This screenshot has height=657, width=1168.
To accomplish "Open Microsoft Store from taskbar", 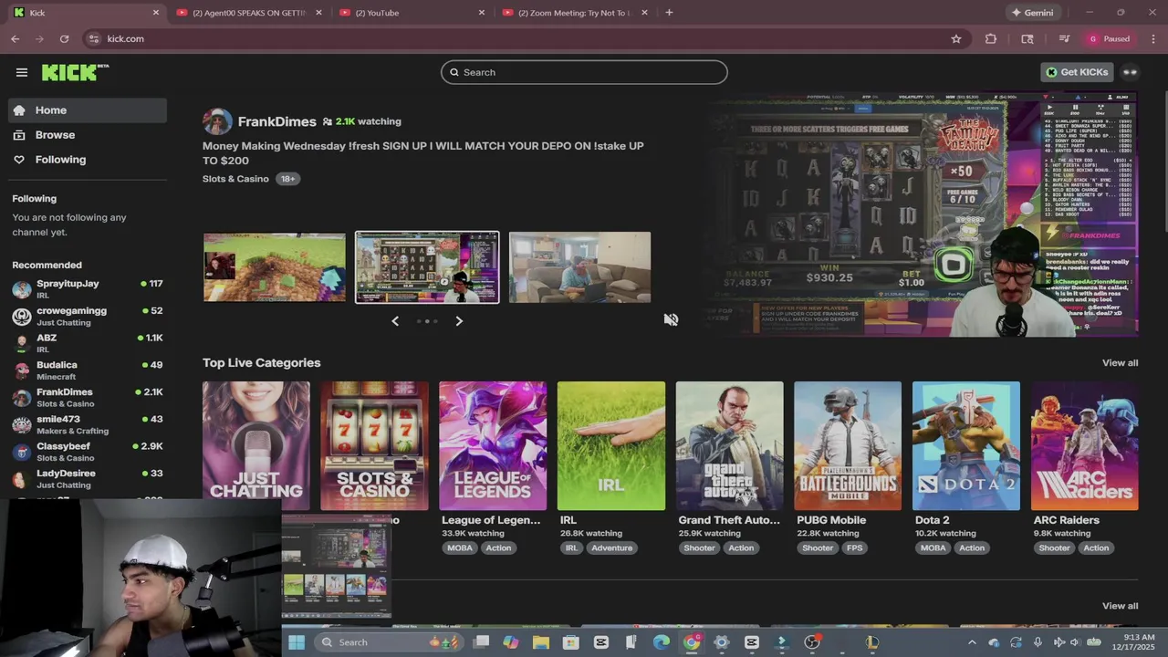I will pos(571,642).
